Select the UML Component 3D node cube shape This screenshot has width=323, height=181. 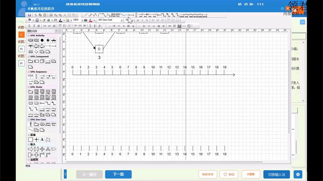tap(42, 61)
